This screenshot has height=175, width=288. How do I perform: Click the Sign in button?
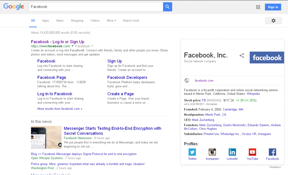pyautogui.click(x=273, y=7)
